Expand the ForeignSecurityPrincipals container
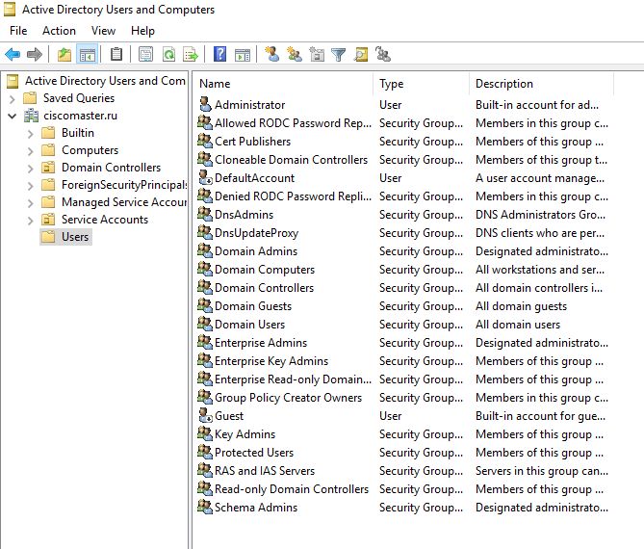The height and width of the screenshot is (549, 644). (x=31, y=186)
